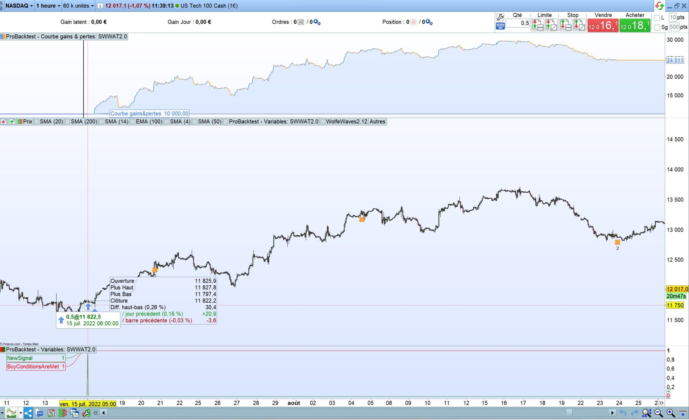Open the 1 heure timeframe dropdown

point(48,6)
